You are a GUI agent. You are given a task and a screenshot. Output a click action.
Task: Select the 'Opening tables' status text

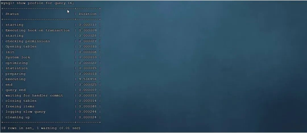(21, 46)
